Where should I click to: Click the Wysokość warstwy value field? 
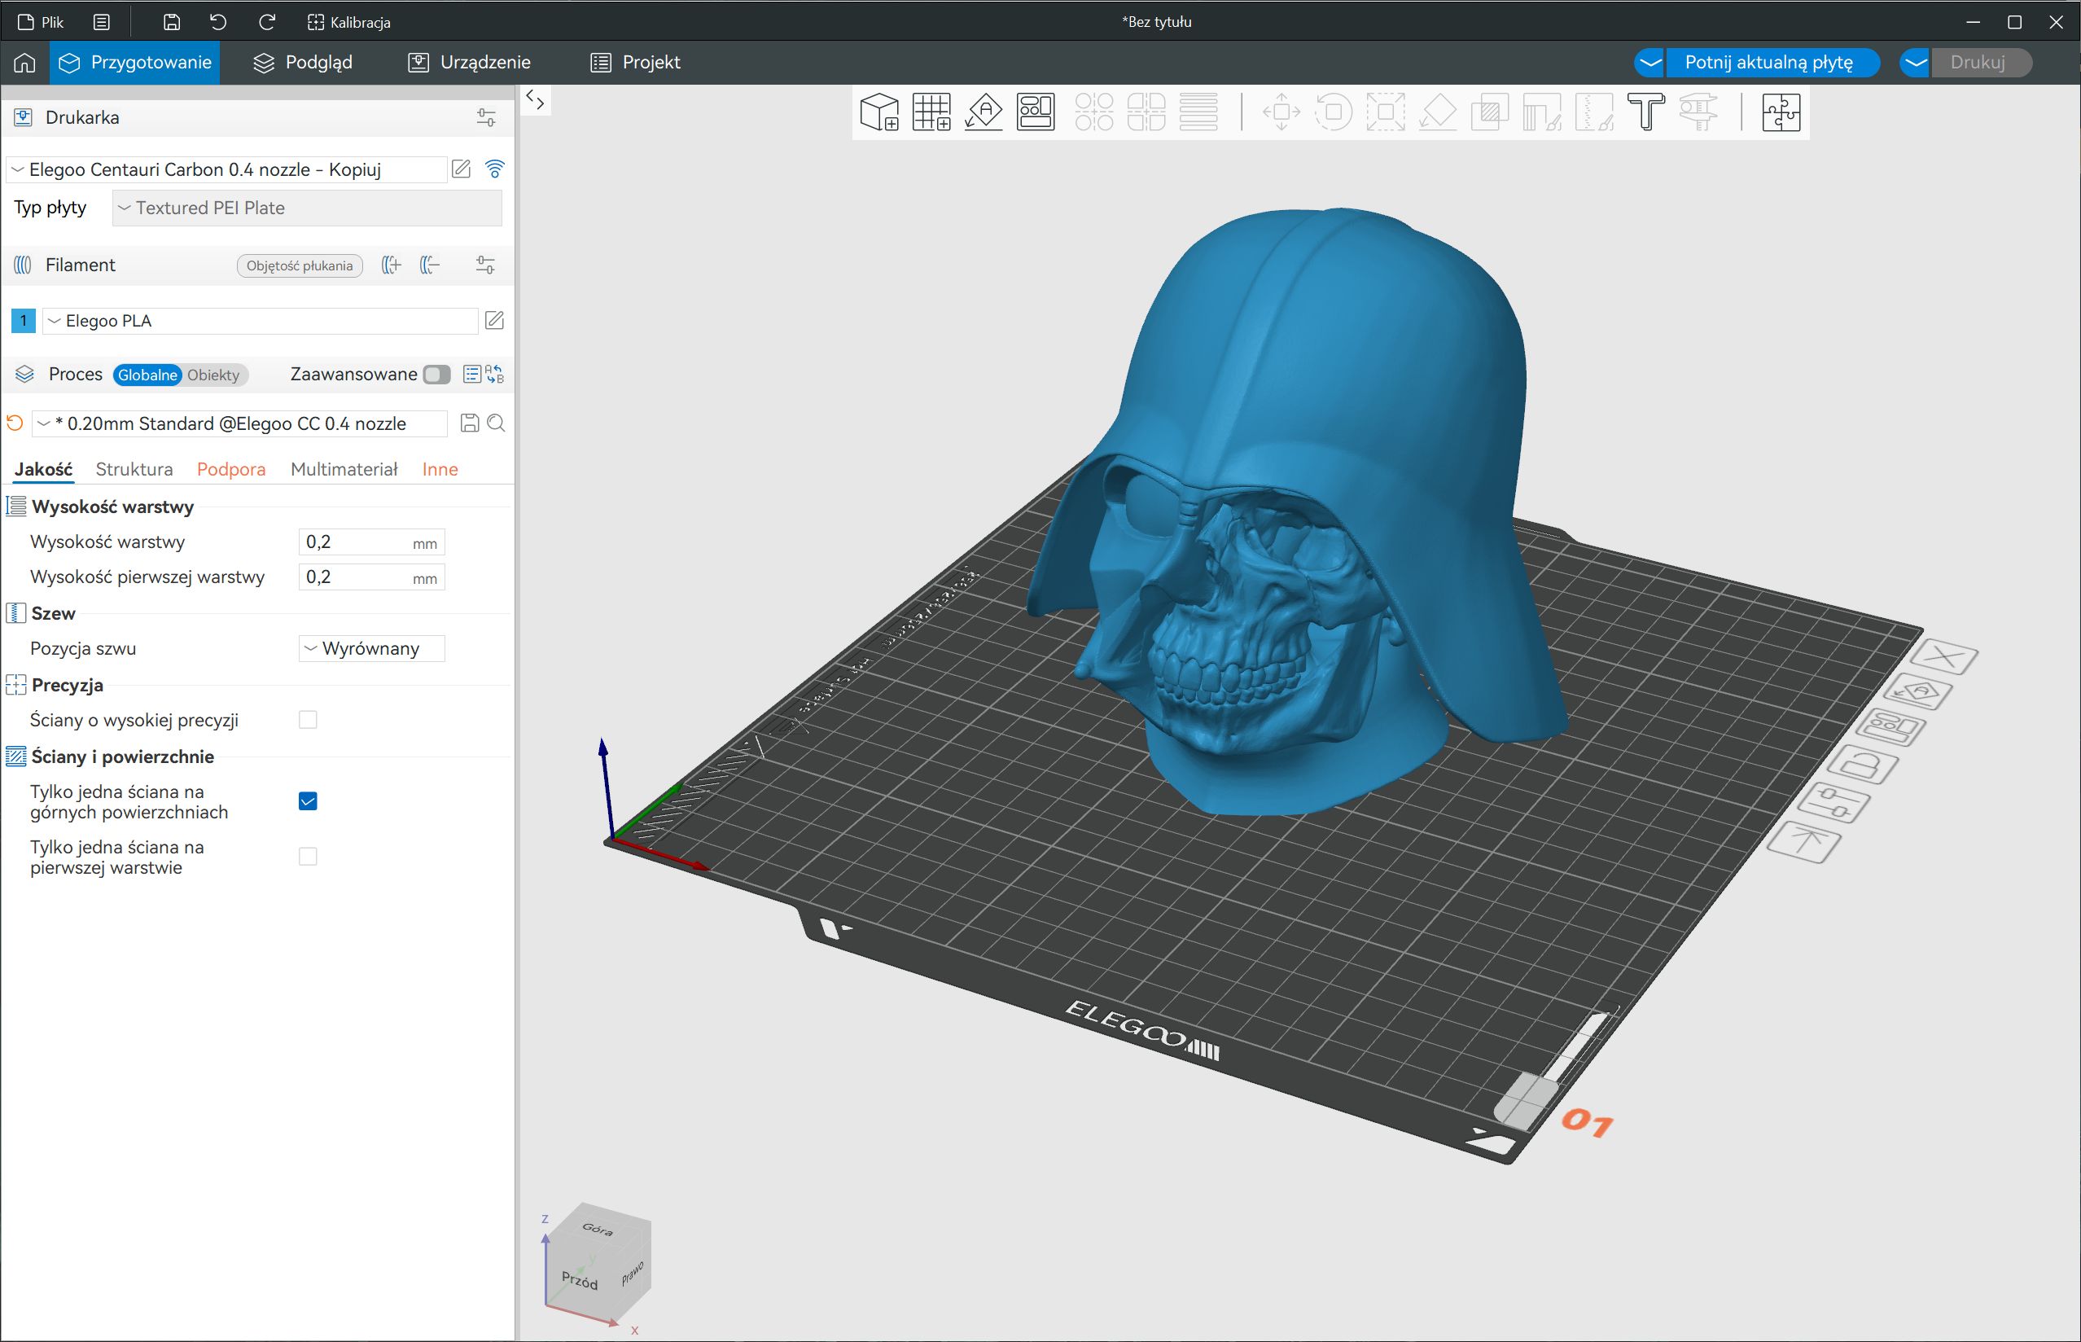(x=372, y=542)
